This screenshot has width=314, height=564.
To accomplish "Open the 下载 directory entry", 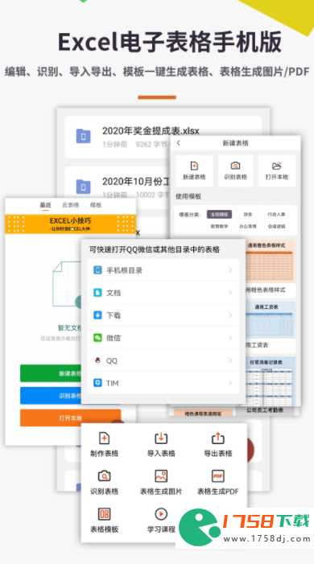I will pos(163,315).
